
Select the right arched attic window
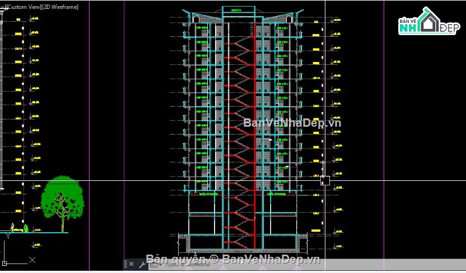click(288, 20)
